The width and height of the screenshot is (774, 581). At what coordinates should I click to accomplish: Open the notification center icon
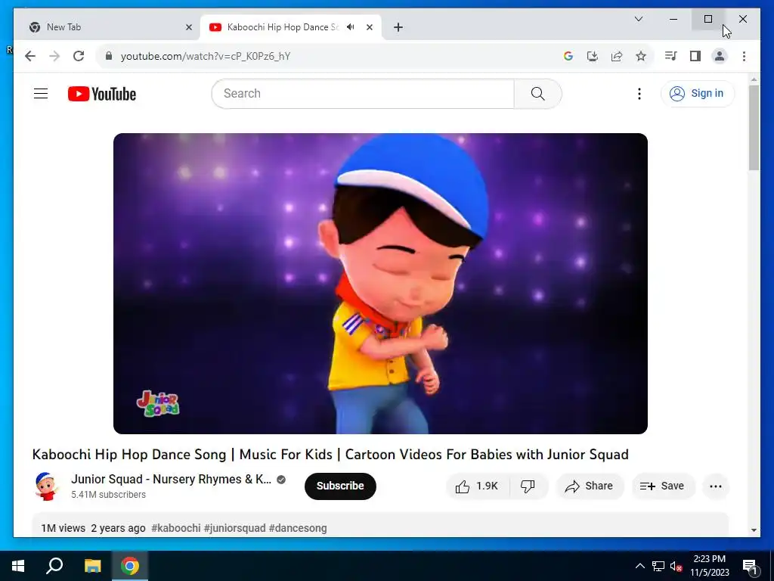coord(750,566)
